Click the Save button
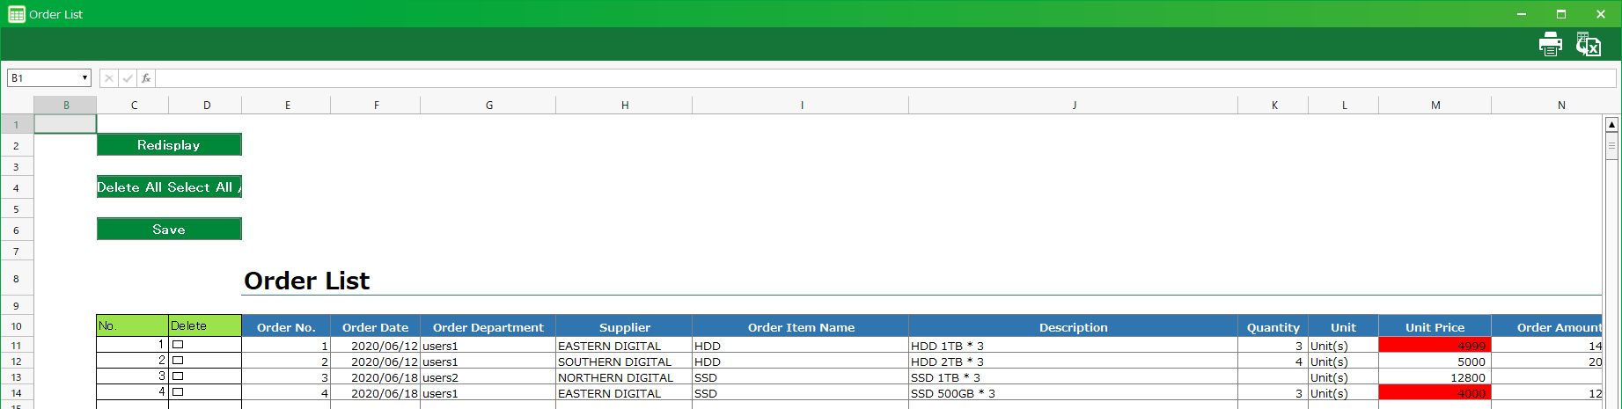Screen dimensions: 1622x409 click(169, 230)
